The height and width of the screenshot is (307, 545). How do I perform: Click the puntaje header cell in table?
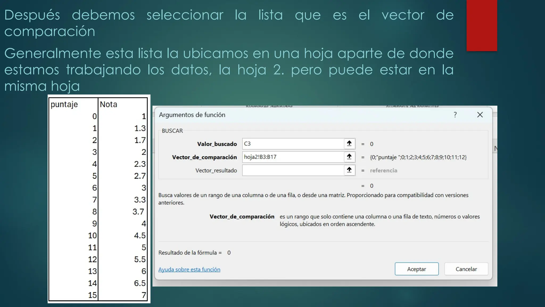(73, 104)
